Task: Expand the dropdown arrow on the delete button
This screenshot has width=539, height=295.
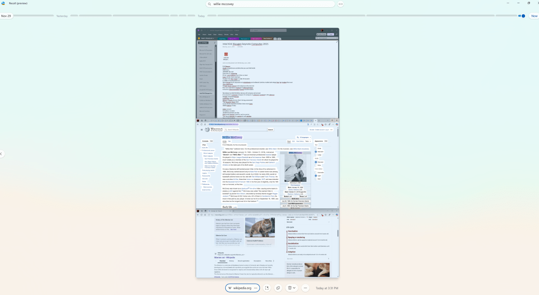Action: click(x=294, y=288)
